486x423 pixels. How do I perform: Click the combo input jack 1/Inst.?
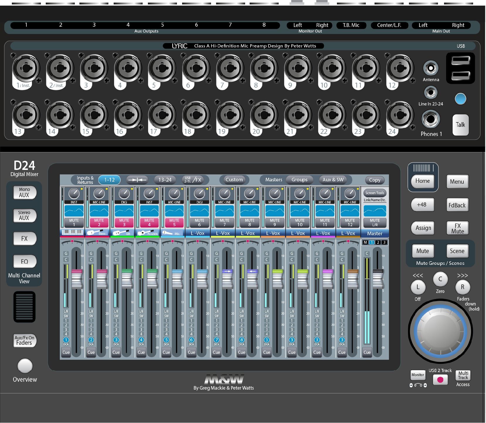coord(26,69)
